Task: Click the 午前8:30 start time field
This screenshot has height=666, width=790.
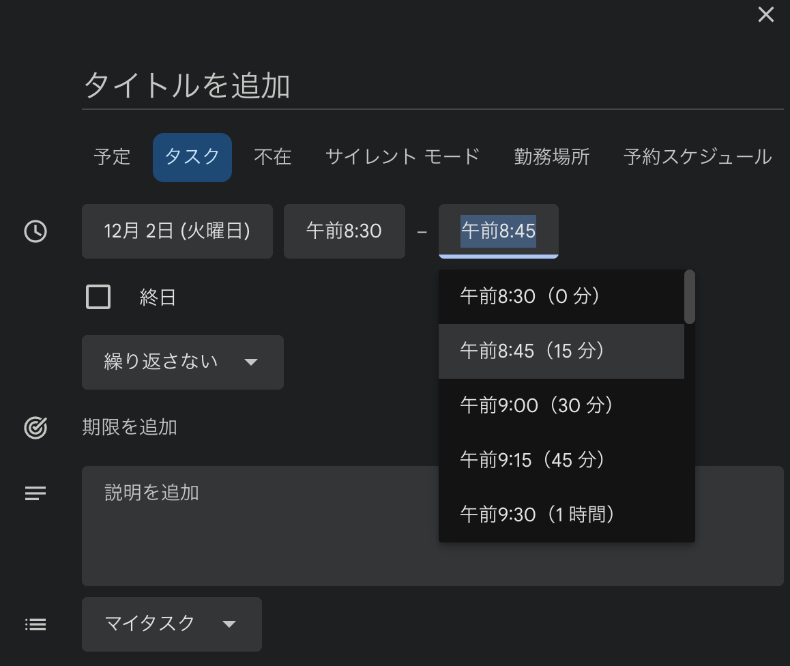Action: [344, 231]
